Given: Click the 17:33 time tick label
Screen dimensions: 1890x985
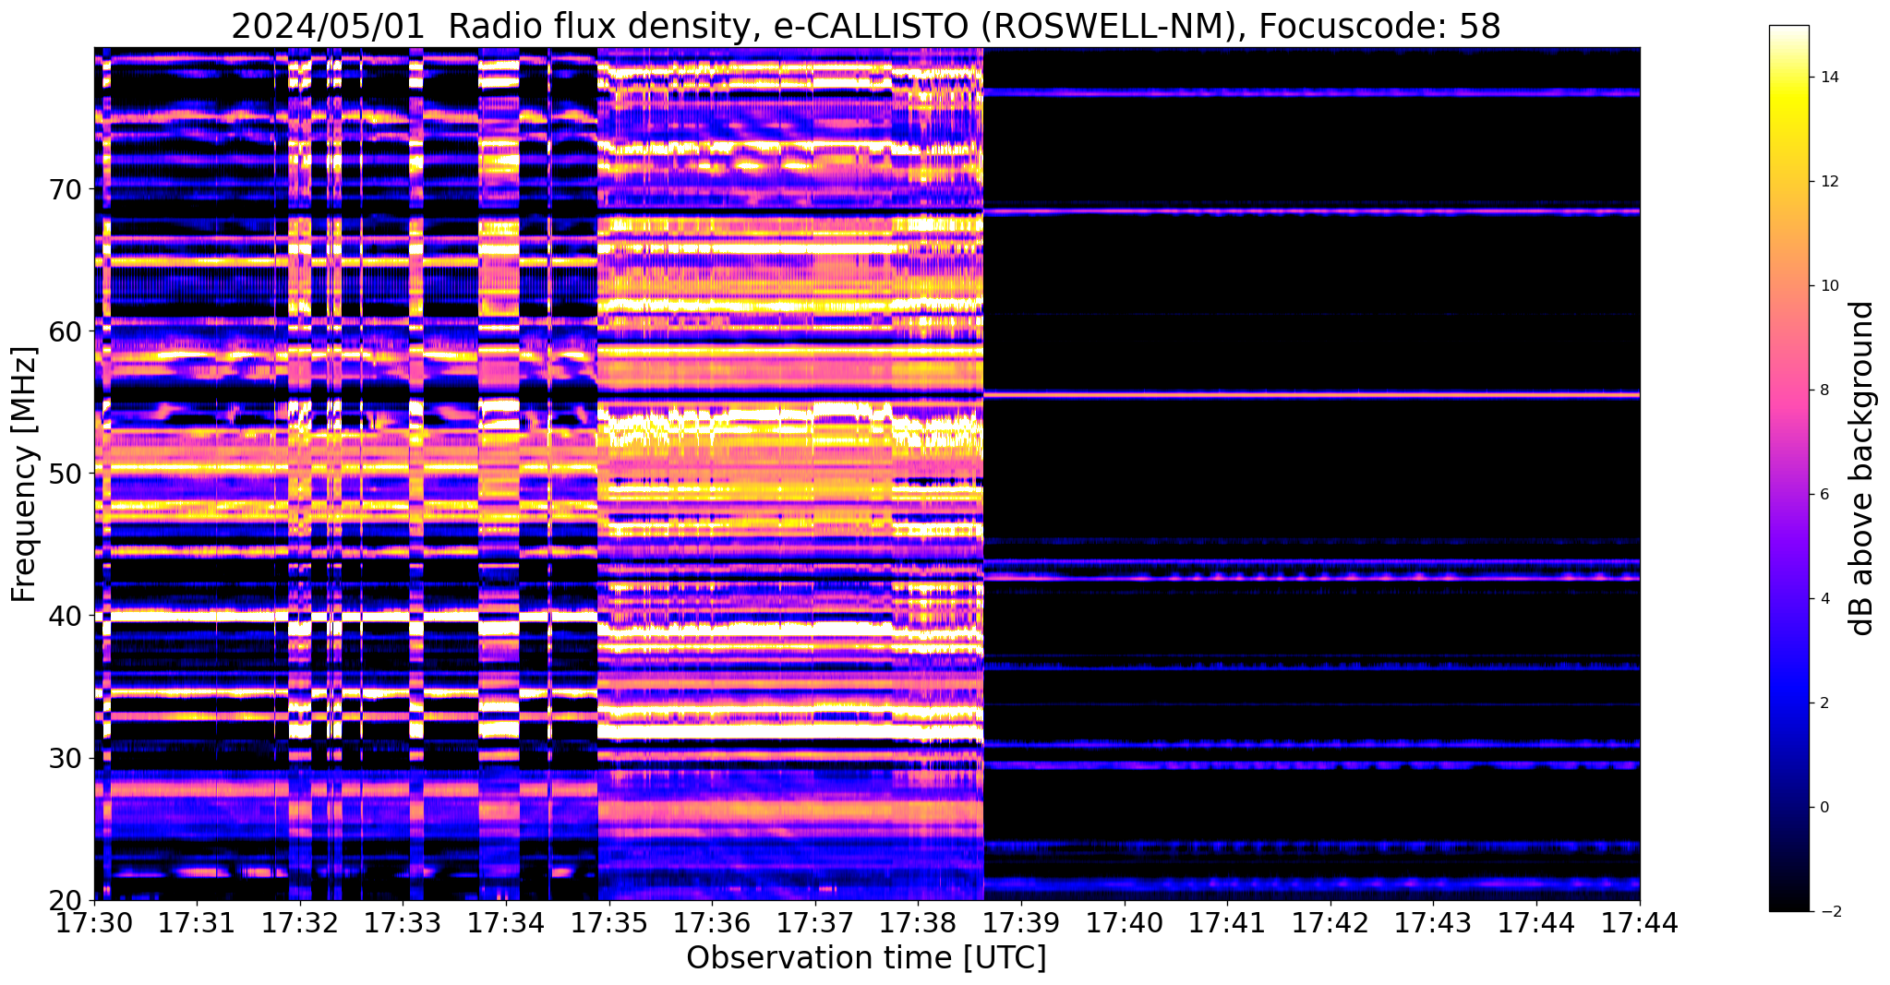Looking at the screenshot, I should tap(403, 922).
